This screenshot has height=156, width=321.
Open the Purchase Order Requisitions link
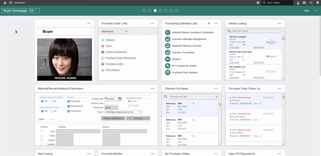121,58
